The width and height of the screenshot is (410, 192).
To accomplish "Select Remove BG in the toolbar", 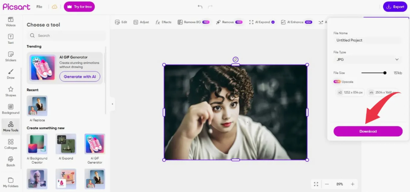I will pos(194,22).
